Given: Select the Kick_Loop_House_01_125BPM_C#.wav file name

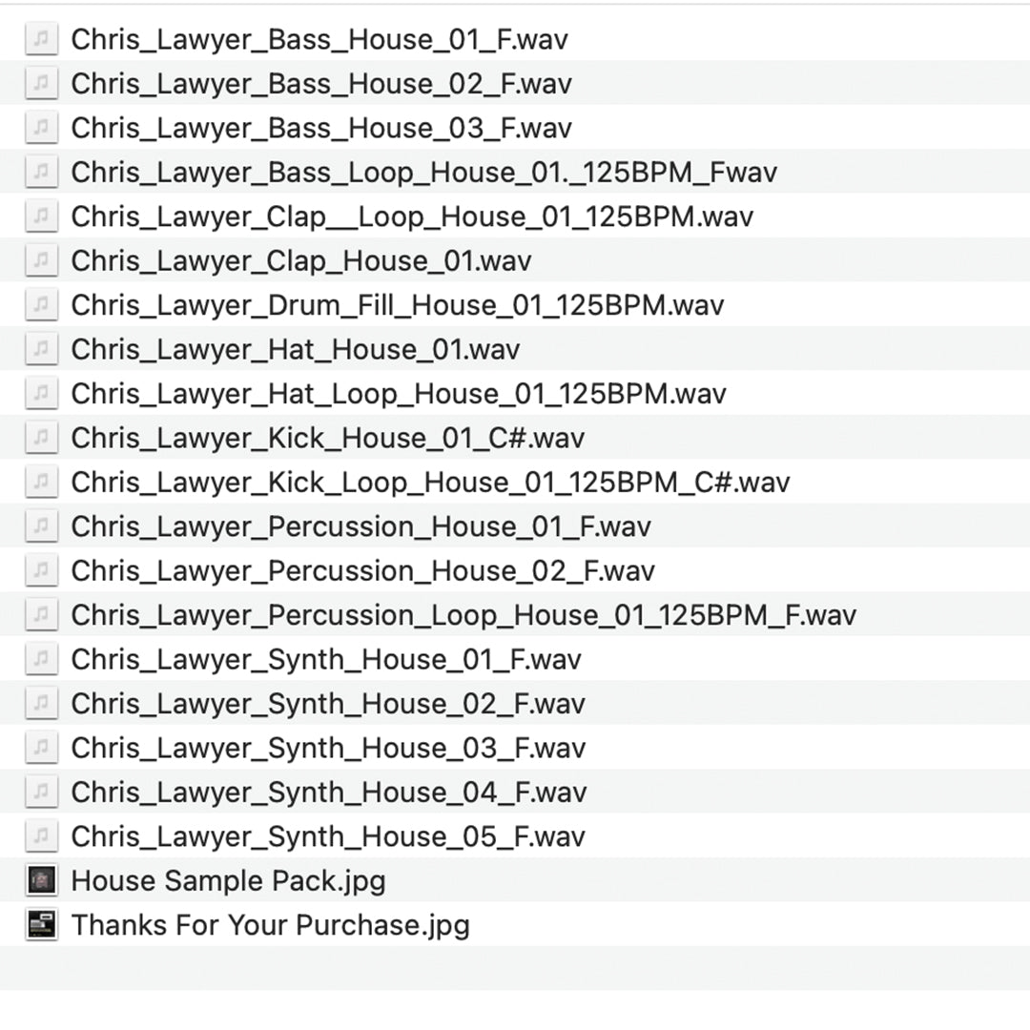Looking at the screenshot, I should 429,483.
